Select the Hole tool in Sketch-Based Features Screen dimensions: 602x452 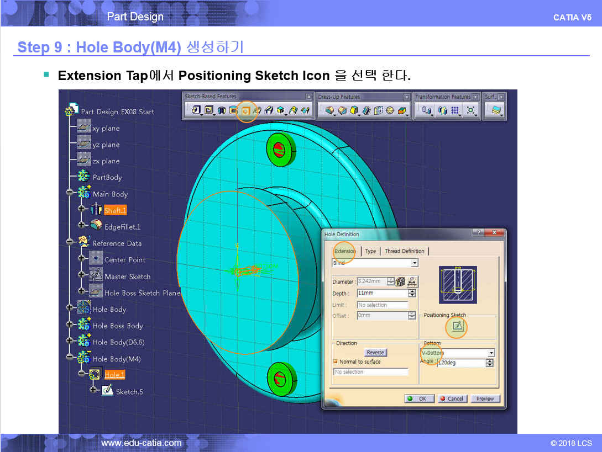[245, 111]
